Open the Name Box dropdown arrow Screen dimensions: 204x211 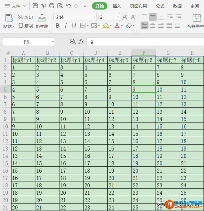pyautogui.click(x=53, y=42)
